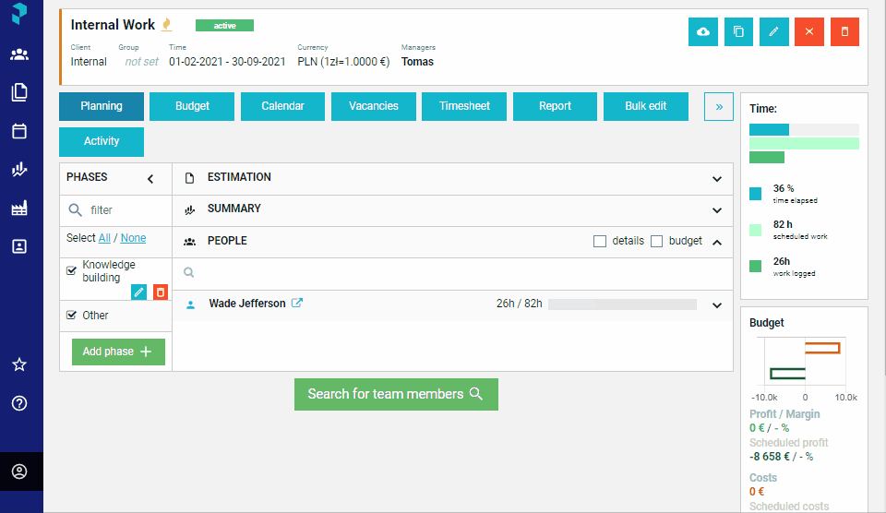Click the copy project icon button
886x513 pixels.
[738, 31]
